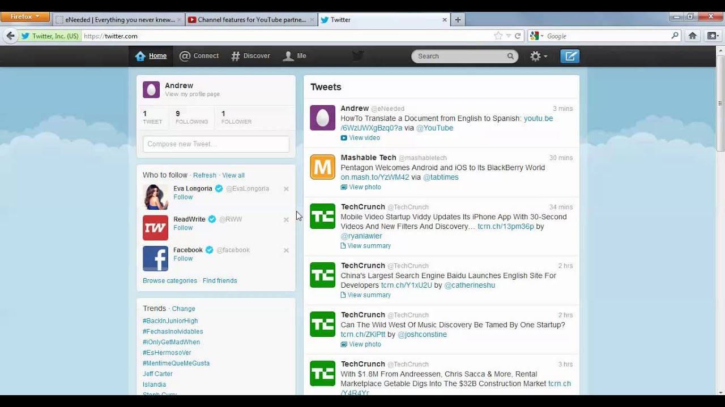Click the Compose new Tweet text box
The height and width of the screenshot is (407, 725).
216,144
